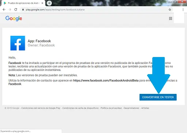Close the Prueba de aplicaciones tab

[42, 3]
